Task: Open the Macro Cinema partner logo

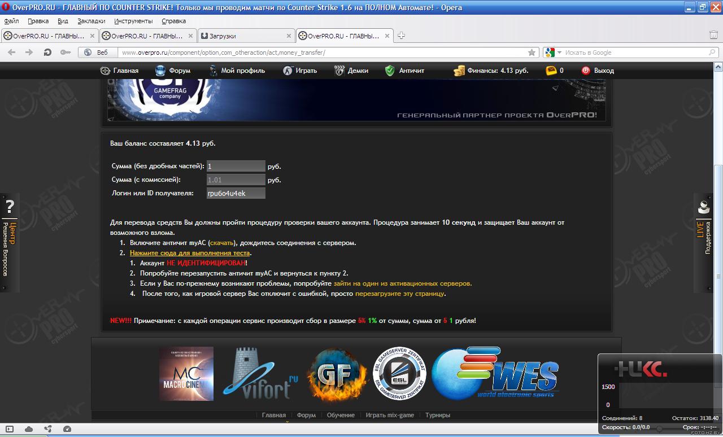Action: click(186, 374)
